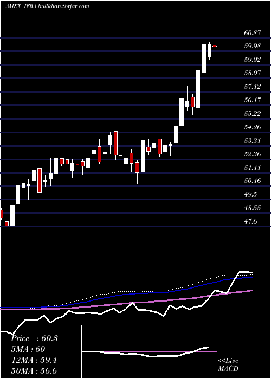Click the 59.02 price axis label
This screenshot has height=379, width=271.
pyautogui.click(x=253, y=60)
